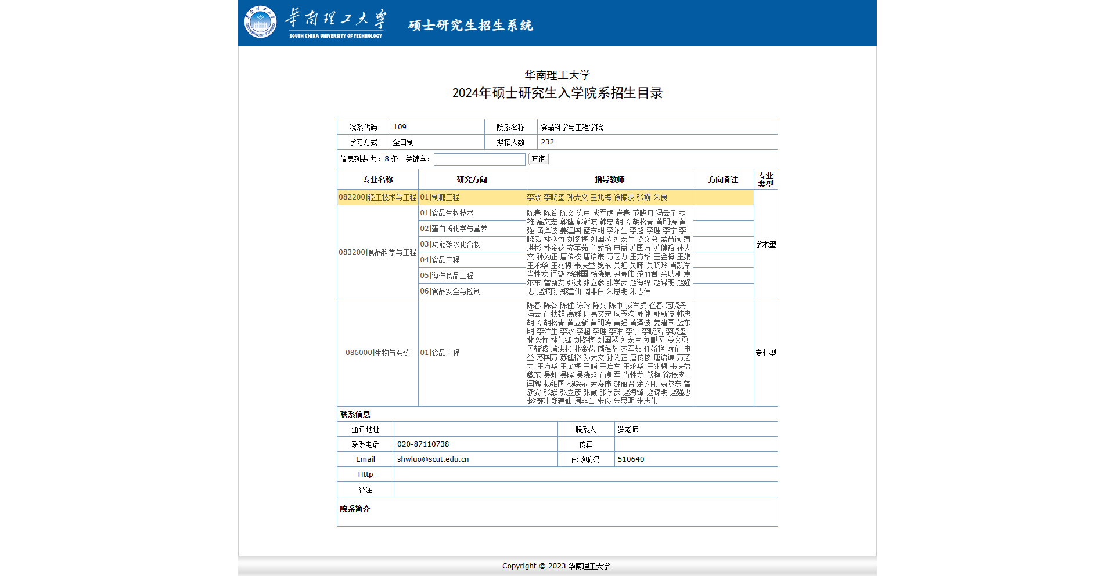The height and width of the screenshot is (576, 1115).
Task: Select the 06|食品安全与控制 direction
Action: [472, 291]
